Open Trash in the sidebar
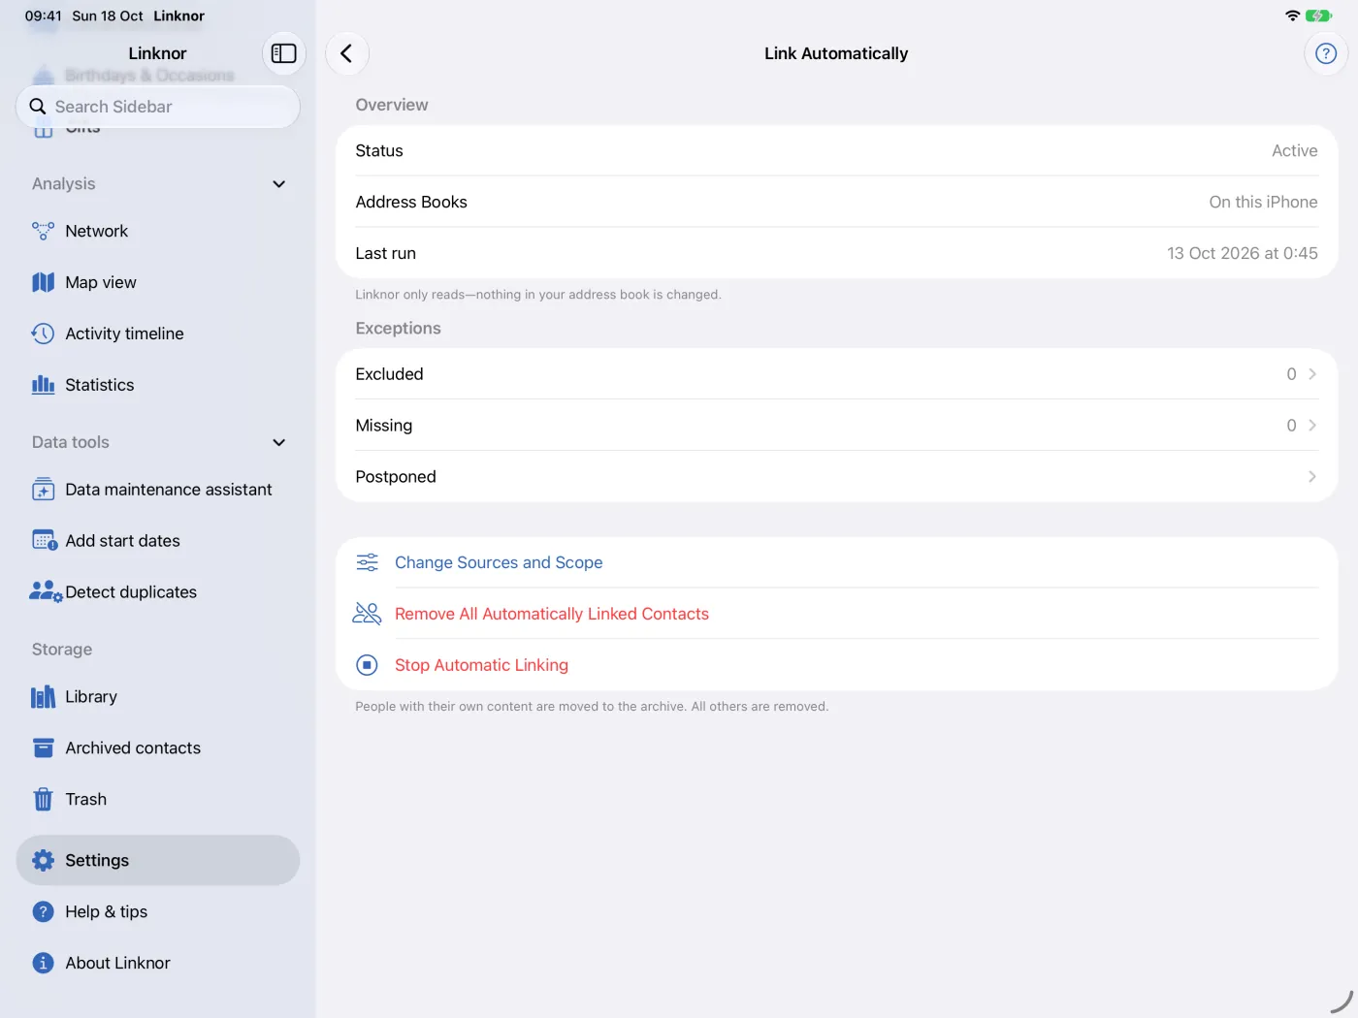Screen dimensions: 1358x1018 pos(158,800)
